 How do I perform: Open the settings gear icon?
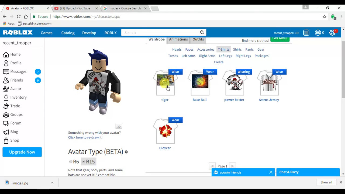[x=332, y=33]
